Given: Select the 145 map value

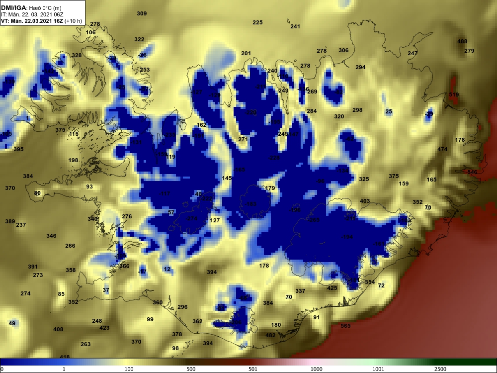Looking at the screenshot, I should [x=227, y=178].
